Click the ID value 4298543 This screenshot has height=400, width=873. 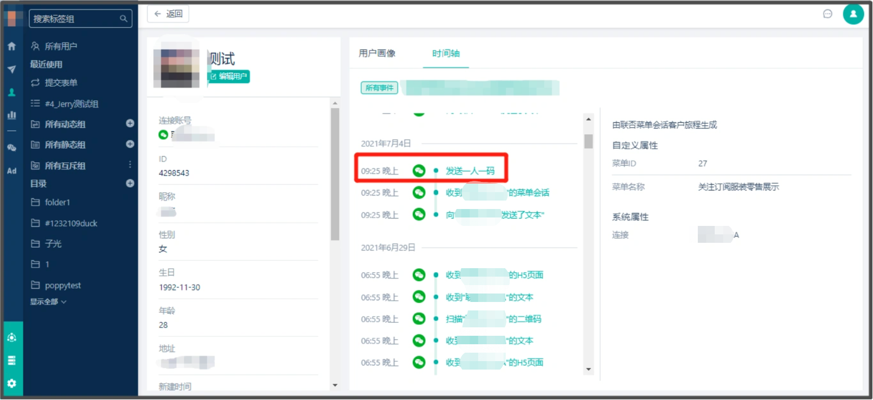pos(174,173)
